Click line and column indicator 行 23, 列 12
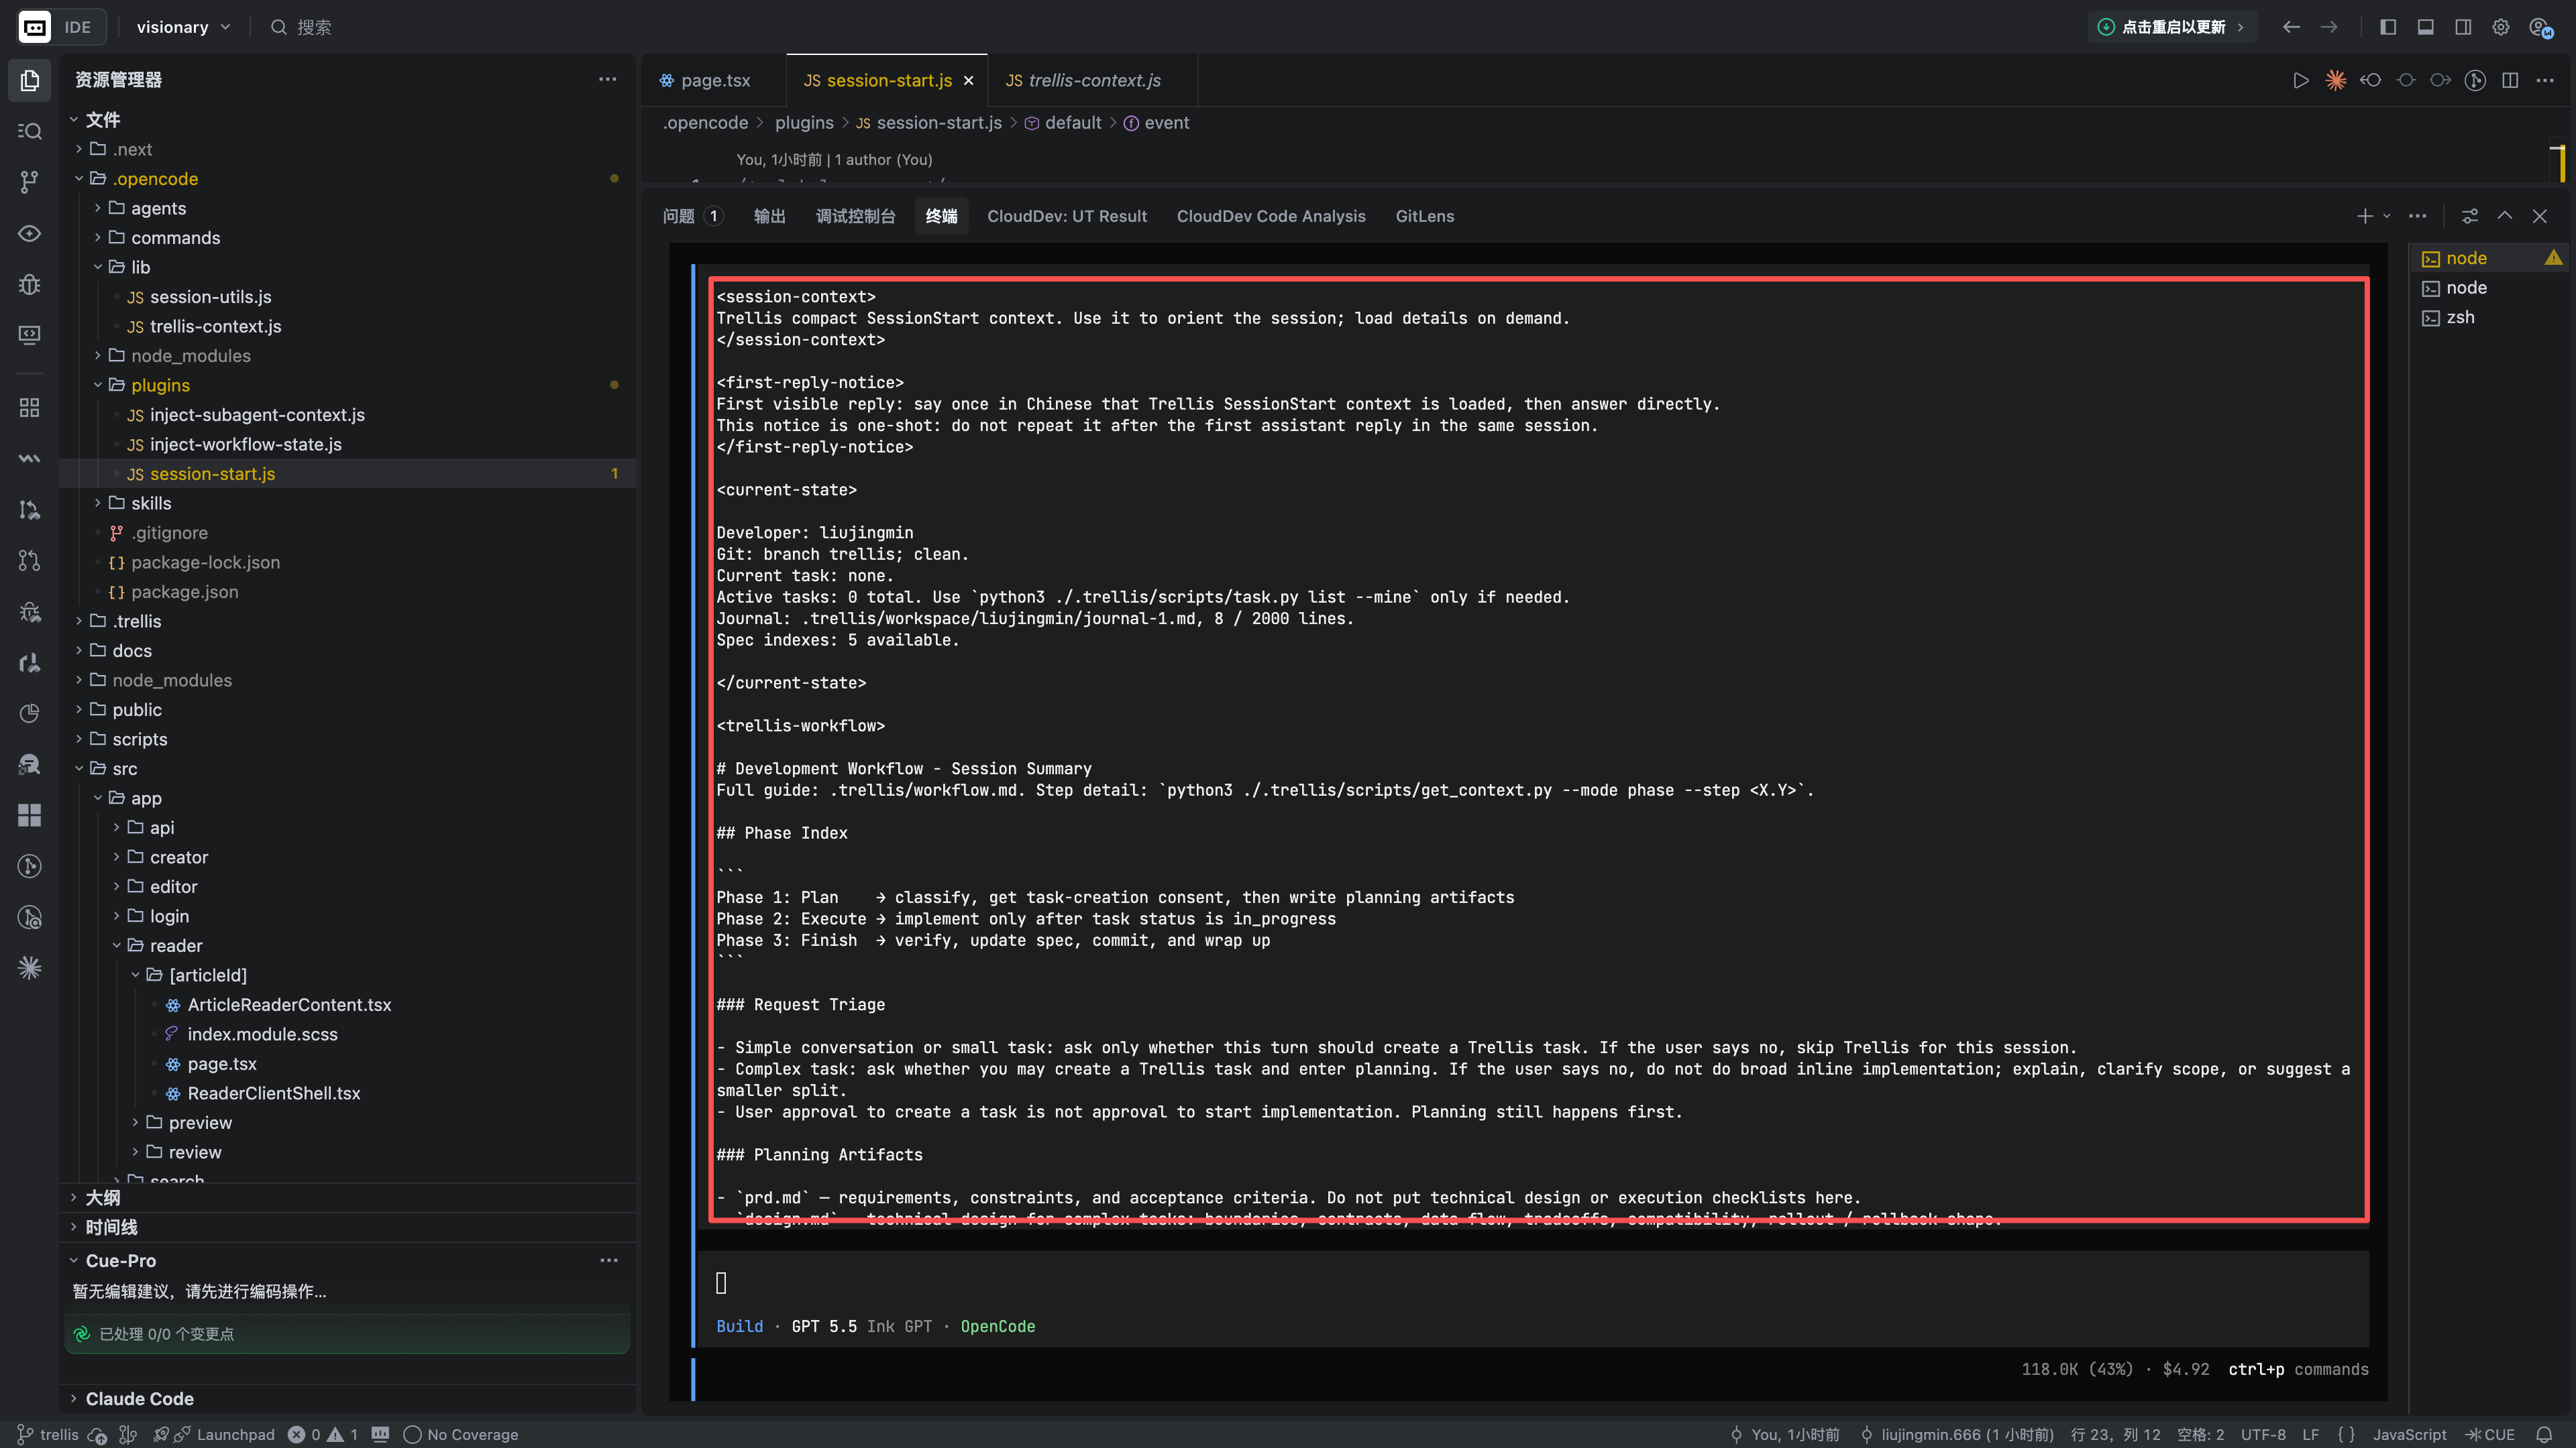The image size is (2576, 1448). pyautogui.click(x=2115, y=1434)
